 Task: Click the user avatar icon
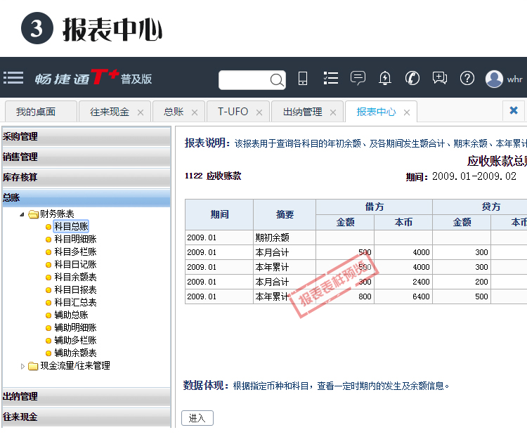click(494, 79)
